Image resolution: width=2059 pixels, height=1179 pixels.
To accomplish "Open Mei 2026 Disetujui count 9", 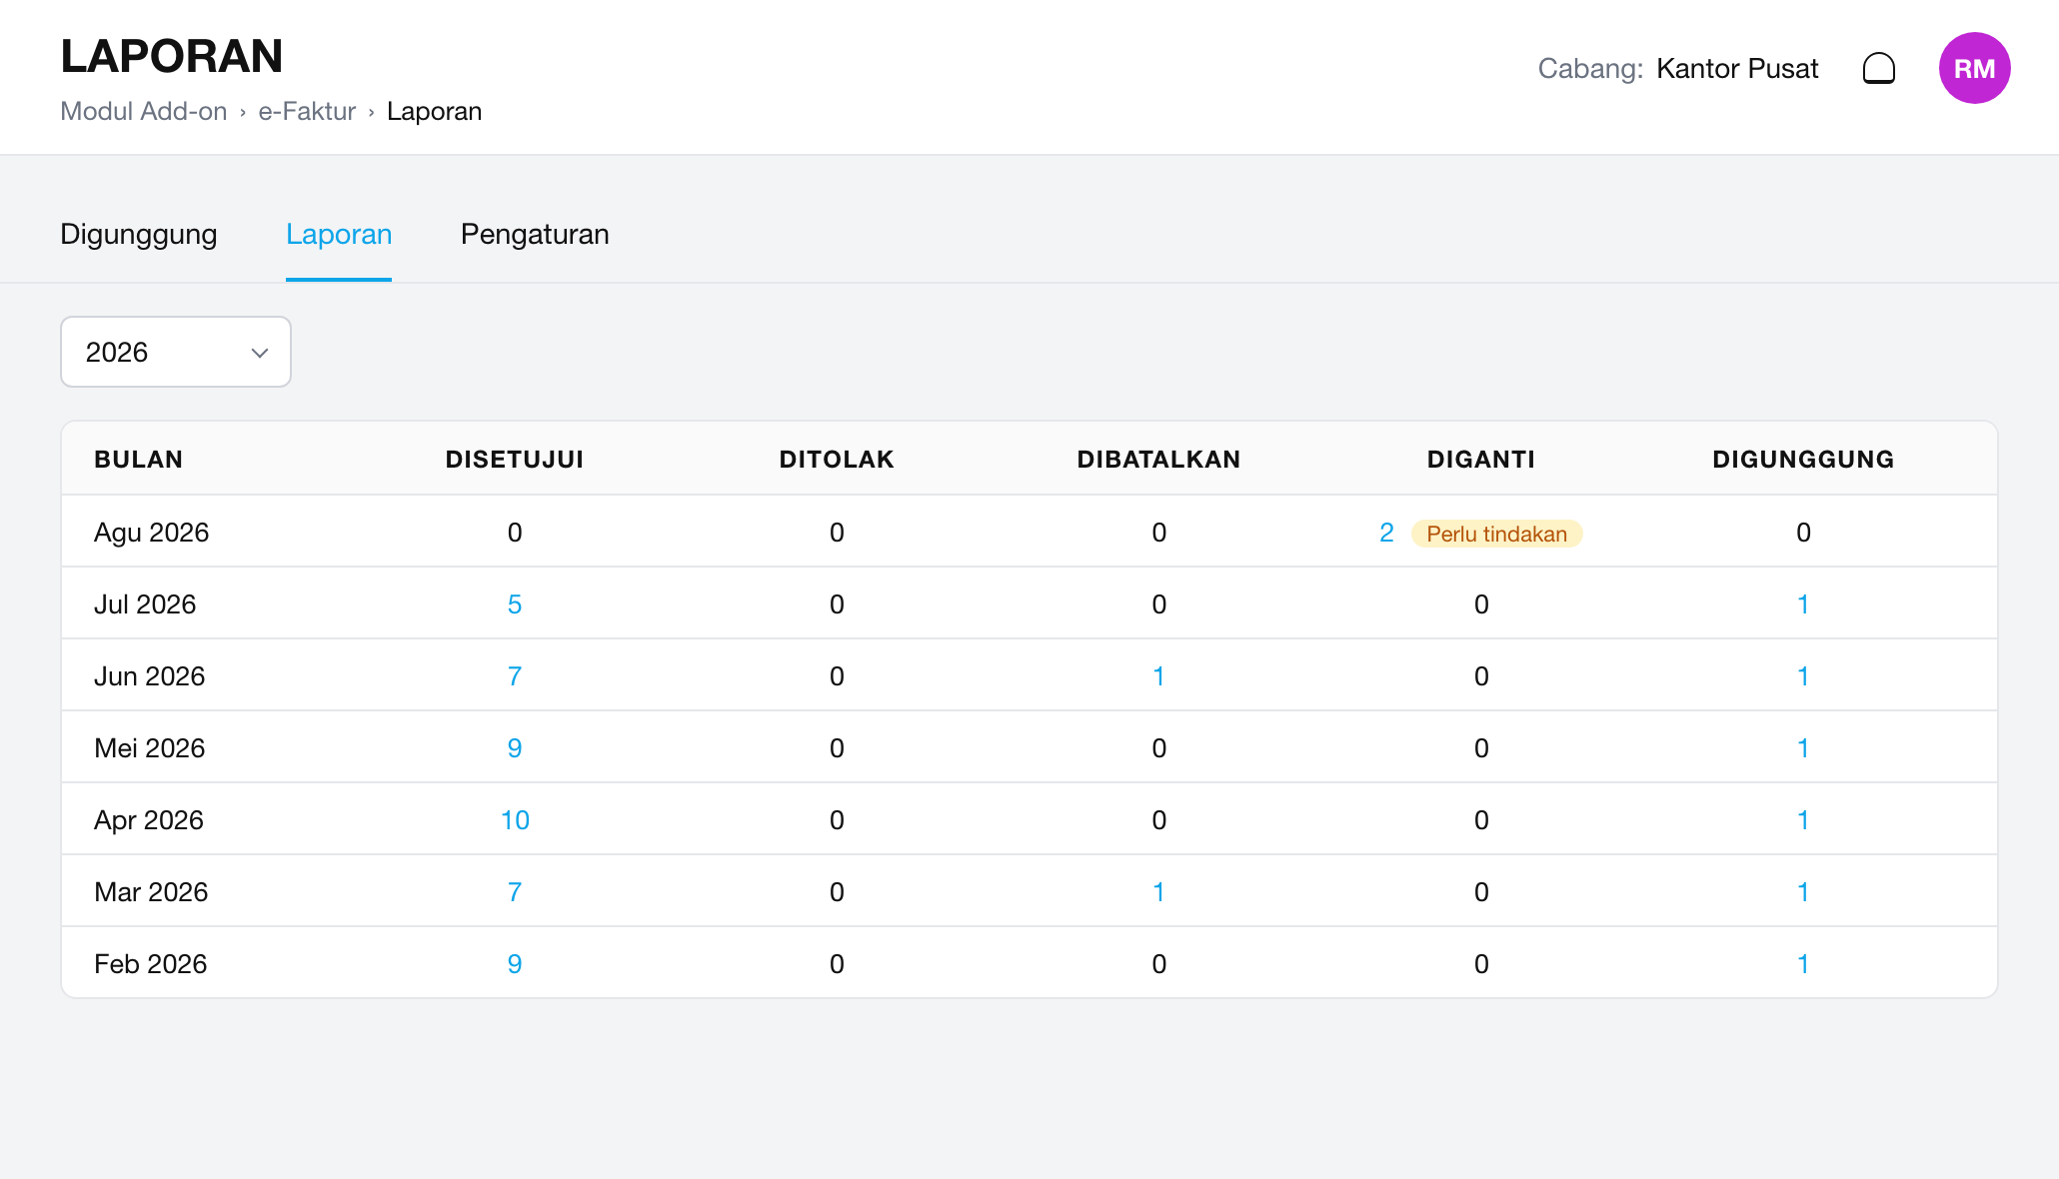I will [x=515, y=748].
